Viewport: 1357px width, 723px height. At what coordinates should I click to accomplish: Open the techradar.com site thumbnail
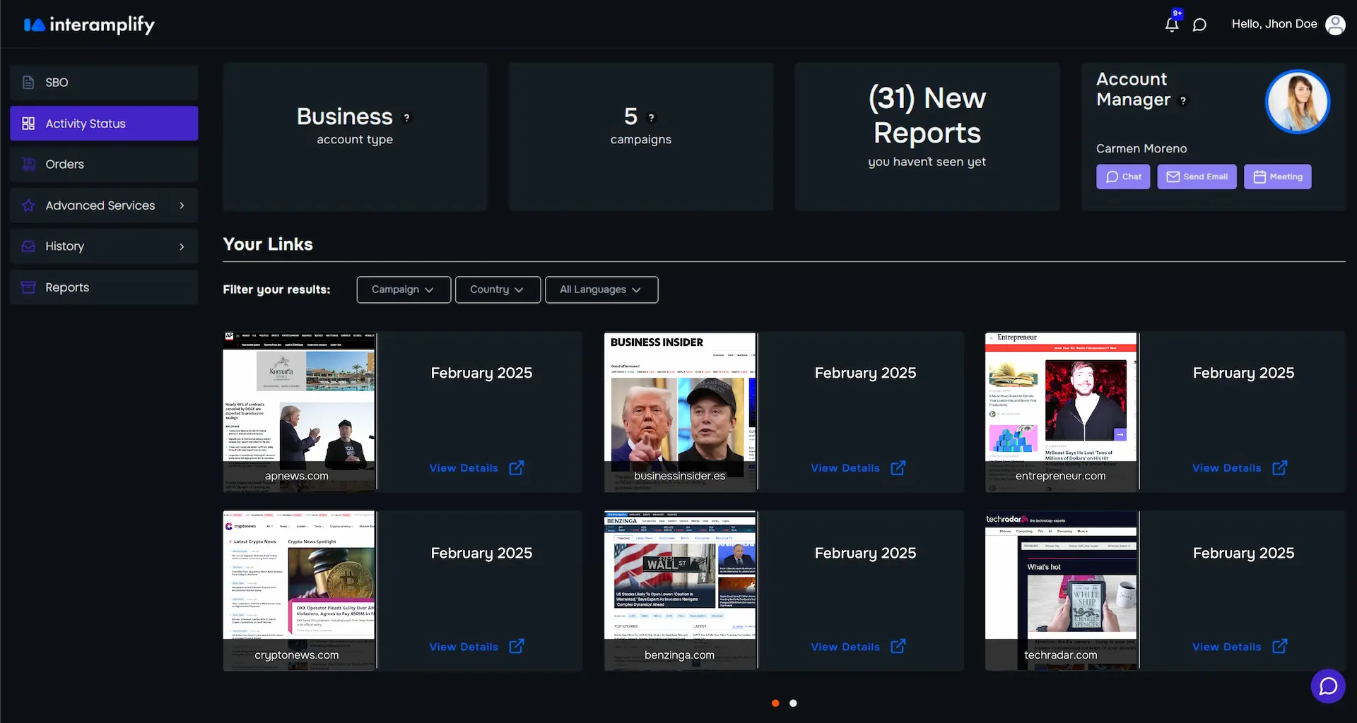point(1062,590)
